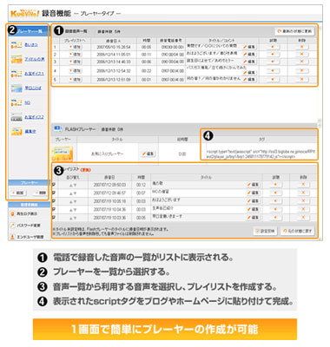Edit title of the 00:11 recording

(x=249, y=55)
